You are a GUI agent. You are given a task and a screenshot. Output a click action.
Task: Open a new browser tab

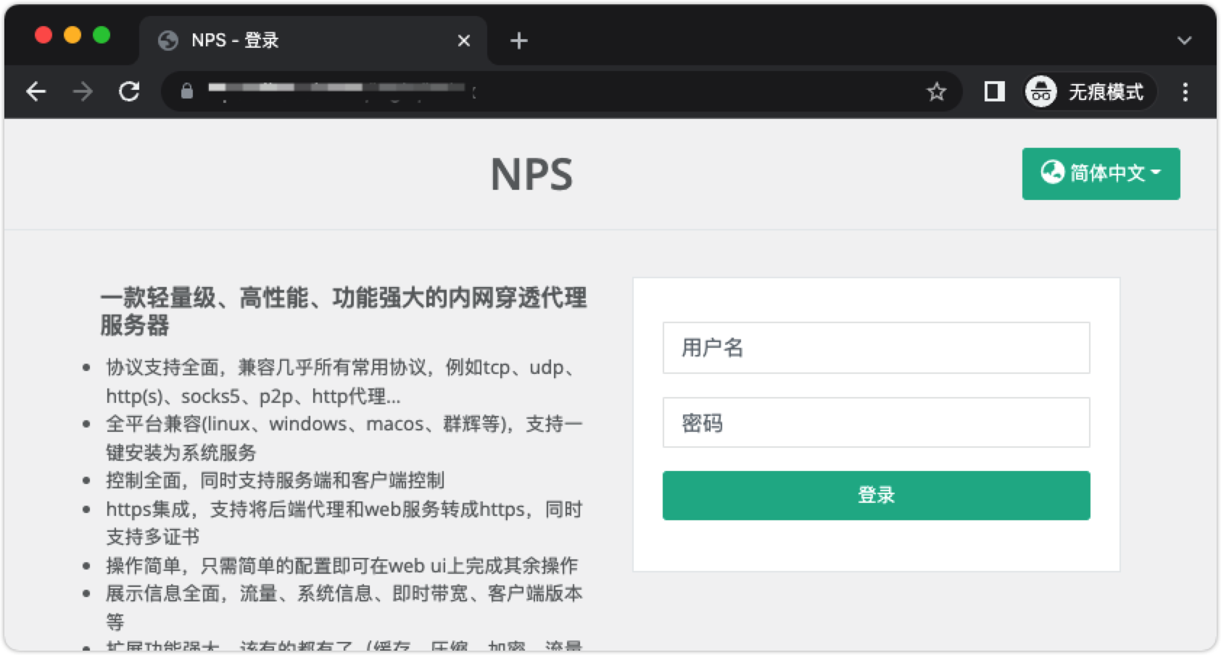click(x=518, y=41)
